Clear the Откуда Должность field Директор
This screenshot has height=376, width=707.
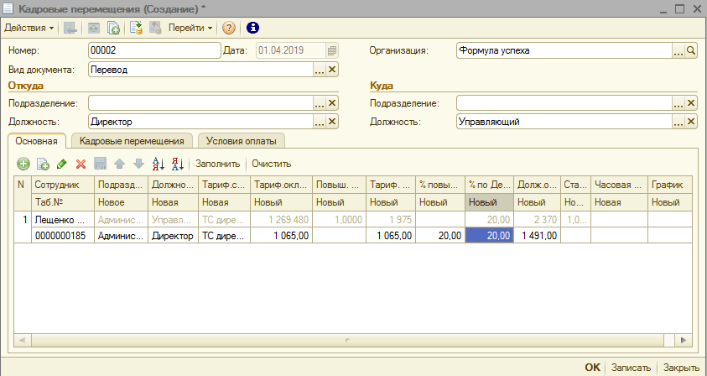point(332,123)
